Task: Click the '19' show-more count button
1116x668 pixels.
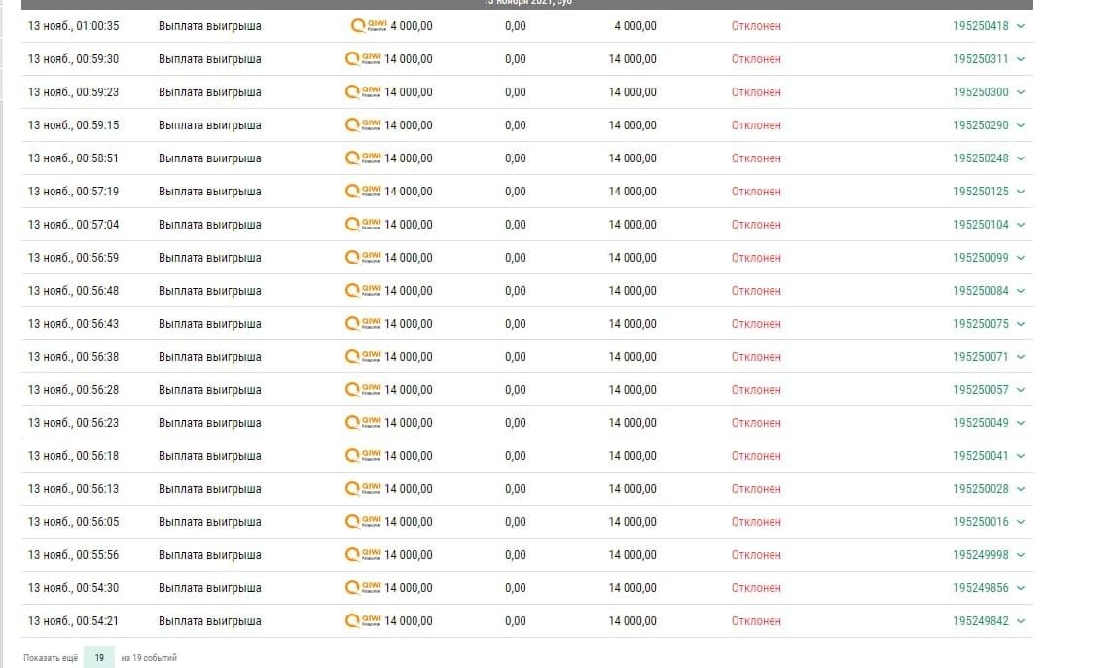Action: [x=99, y=658]
